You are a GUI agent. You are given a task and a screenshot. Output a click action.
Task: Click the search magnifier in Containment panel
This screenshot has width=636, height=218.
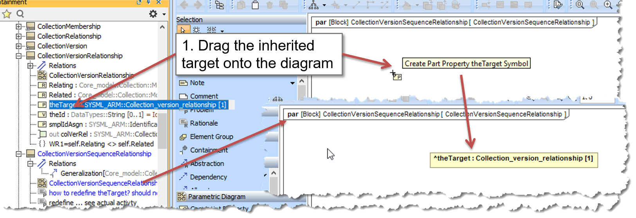pyautogui.click(x=20, y=14)
